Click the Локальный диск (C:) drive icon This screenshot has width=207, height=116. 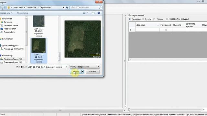point(2,59)
